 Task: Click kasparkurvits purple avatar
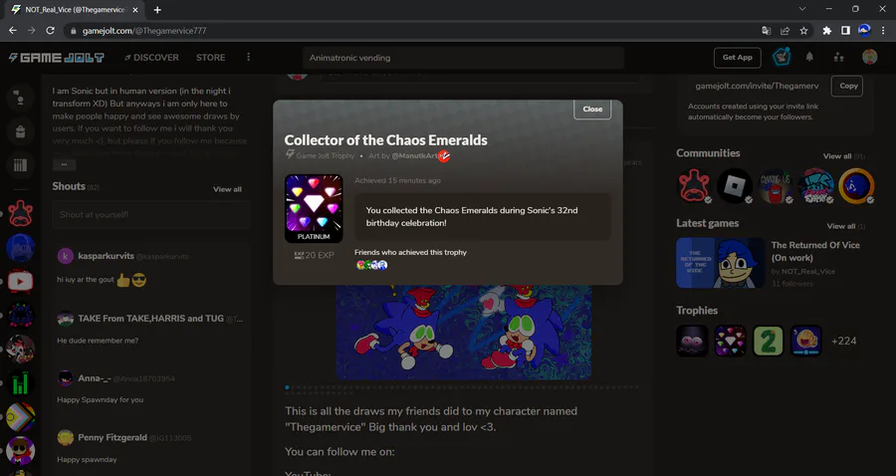point(65,256)
